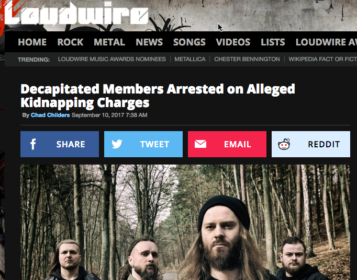Share article via SHARE button

[60, 144]
